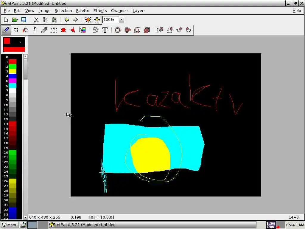Flip the selection vertically
Viewport: 305px width, 229px height.
tap(160, 30)
